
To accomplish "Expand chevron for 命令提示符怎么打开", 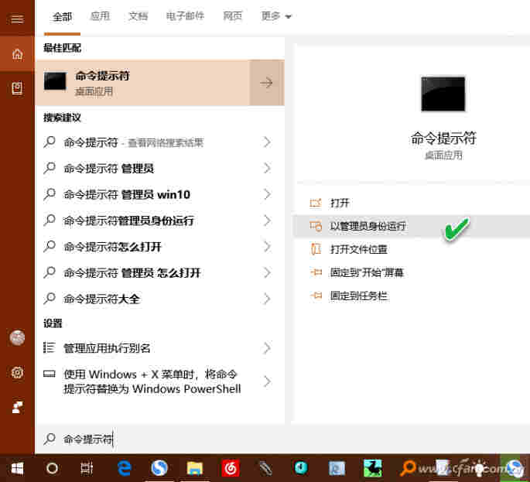I will point(267,246).
